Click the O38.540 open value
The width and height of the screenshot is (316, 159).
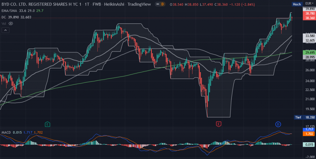[x=177, y=4]
